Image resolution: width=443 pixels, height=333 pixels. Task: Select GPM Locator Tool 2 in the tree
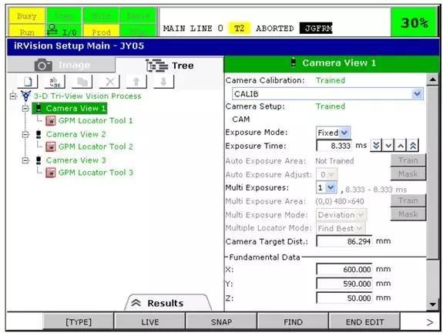pyautogui.click(x=96, y=146)
